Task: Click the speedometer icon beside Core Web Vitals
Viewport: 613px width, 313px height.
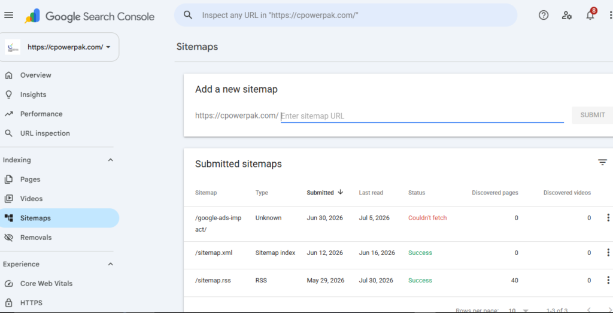Action: (8, 284)
